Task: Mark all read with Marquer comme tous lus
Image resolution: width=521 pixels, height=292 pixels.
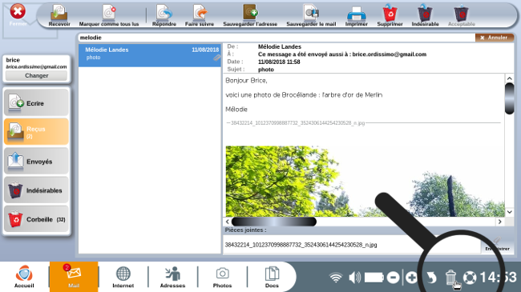Action: [109, 15]
